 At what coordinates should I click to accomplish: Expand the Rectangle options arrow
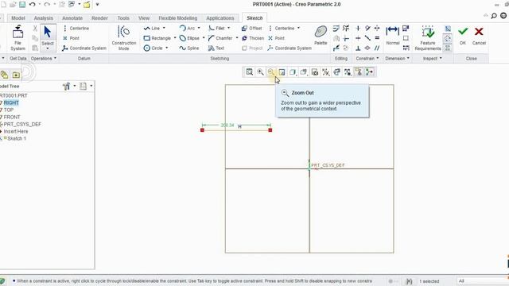coord(175,38)
